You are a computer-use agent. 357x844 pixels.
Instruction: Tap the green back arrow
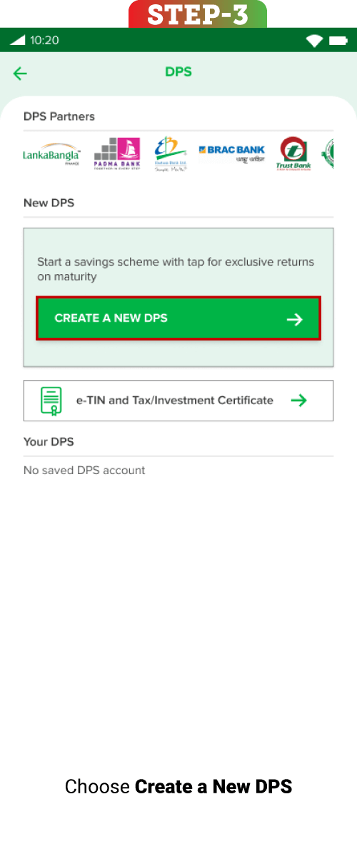pyautogui.click(x=20, y=74)
